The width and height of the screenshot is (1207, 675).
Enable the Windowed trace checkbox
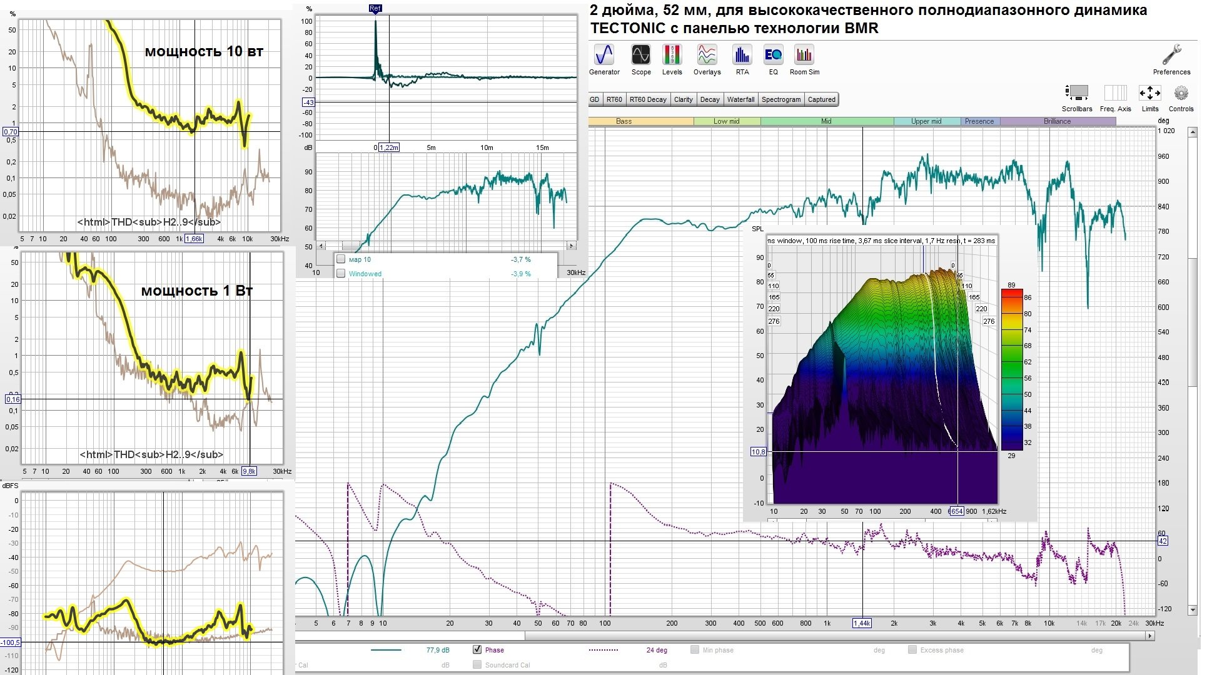(x=341, y=274)
